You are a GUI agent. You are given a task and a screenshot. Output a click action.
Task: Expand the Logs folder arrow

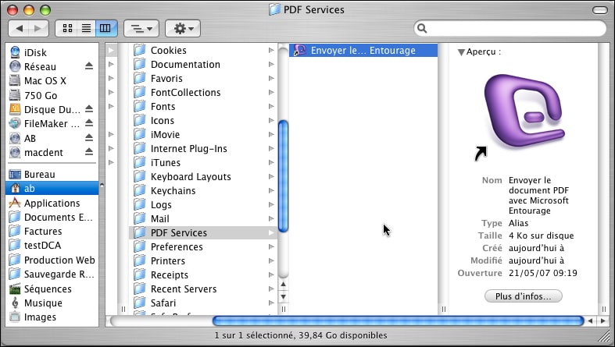271,204
